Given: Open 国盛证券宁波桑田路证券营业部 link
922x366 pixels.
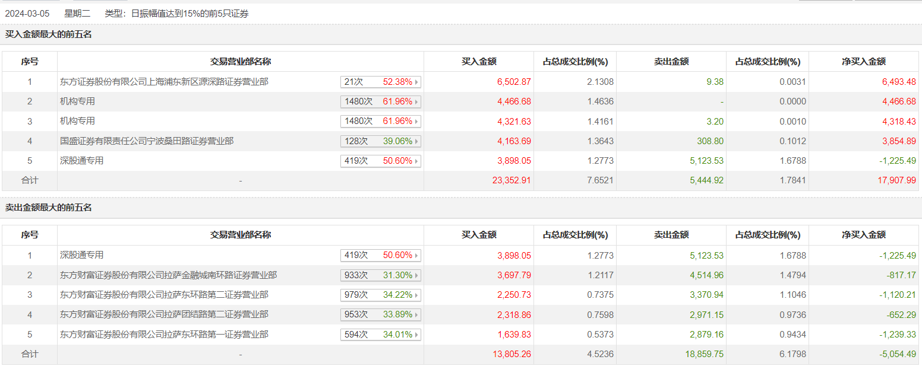Looking at the screenshot, I should [147, 141].
